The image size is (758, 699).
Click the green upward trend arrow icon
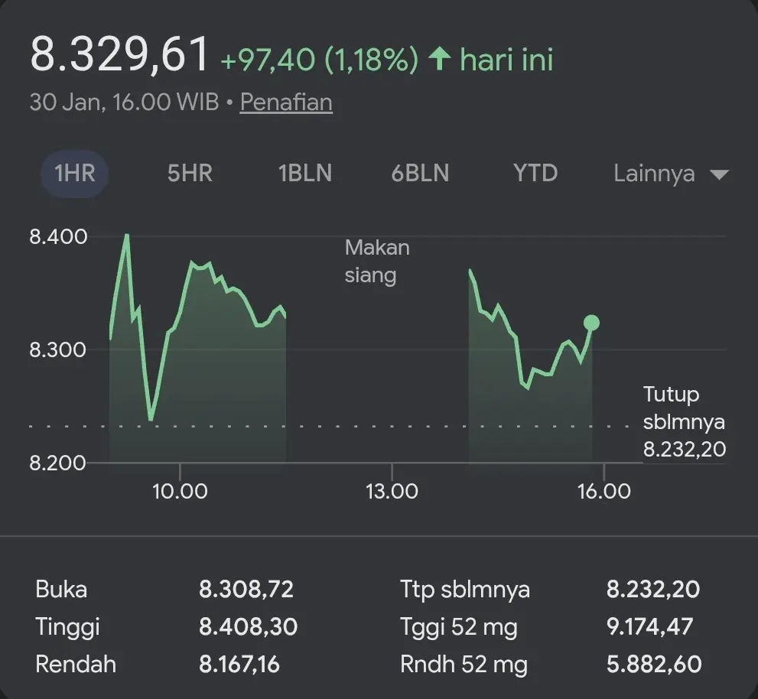point(440,57)
